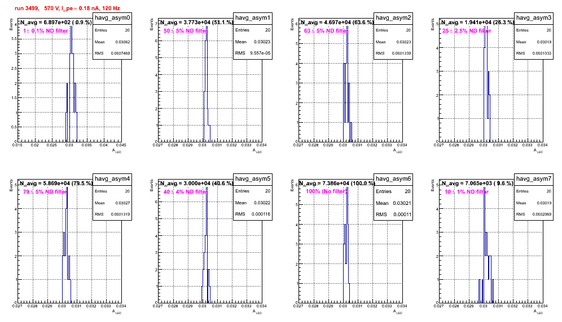The image size is (562, 322).
Task: Click the Entries row in havg_asym7 box
Action: (x=534, y=191)
